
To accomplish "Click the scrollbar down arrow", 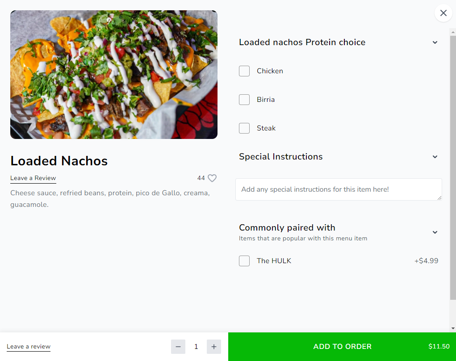I will [x=453, y=328].
